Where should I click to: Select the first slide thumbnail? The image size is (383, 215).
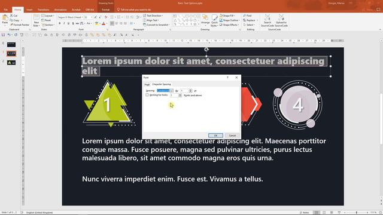coord(11,45)
